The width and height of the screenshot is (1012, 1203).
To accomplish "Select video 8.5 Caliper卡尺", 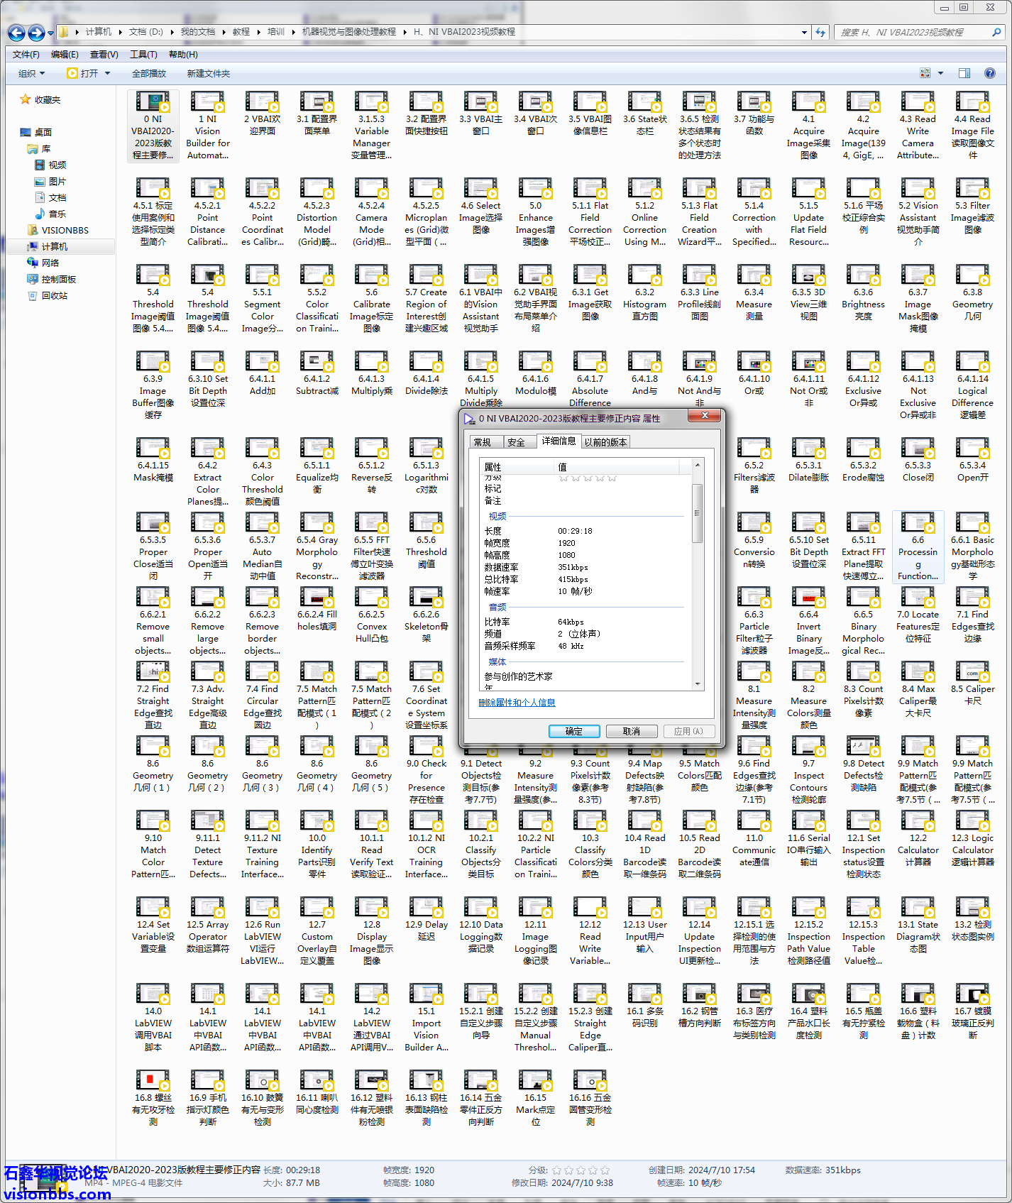I will [972, 683].
